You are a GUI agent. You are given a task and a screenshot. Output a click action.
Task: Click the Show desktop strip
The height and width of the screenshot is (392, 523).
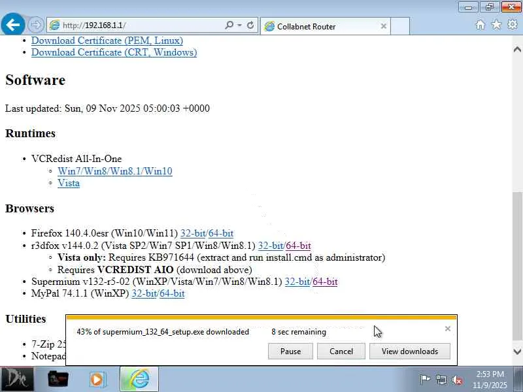518,379
